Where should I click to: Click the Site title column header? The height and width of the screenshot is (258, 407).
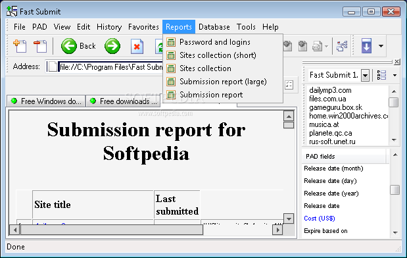coord(93,205)
